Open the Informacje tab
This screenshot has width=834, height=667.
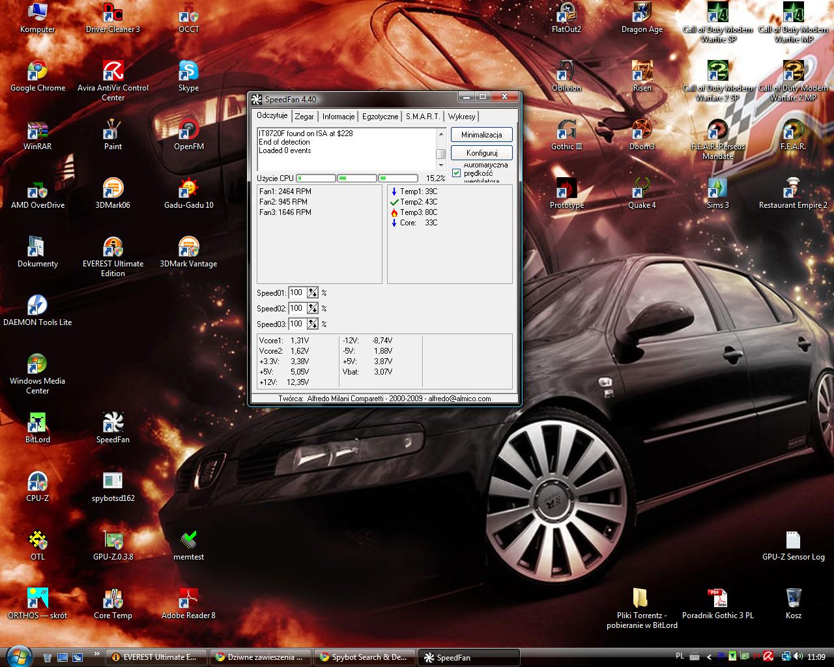pyautogui.click(x=338, y=117)
